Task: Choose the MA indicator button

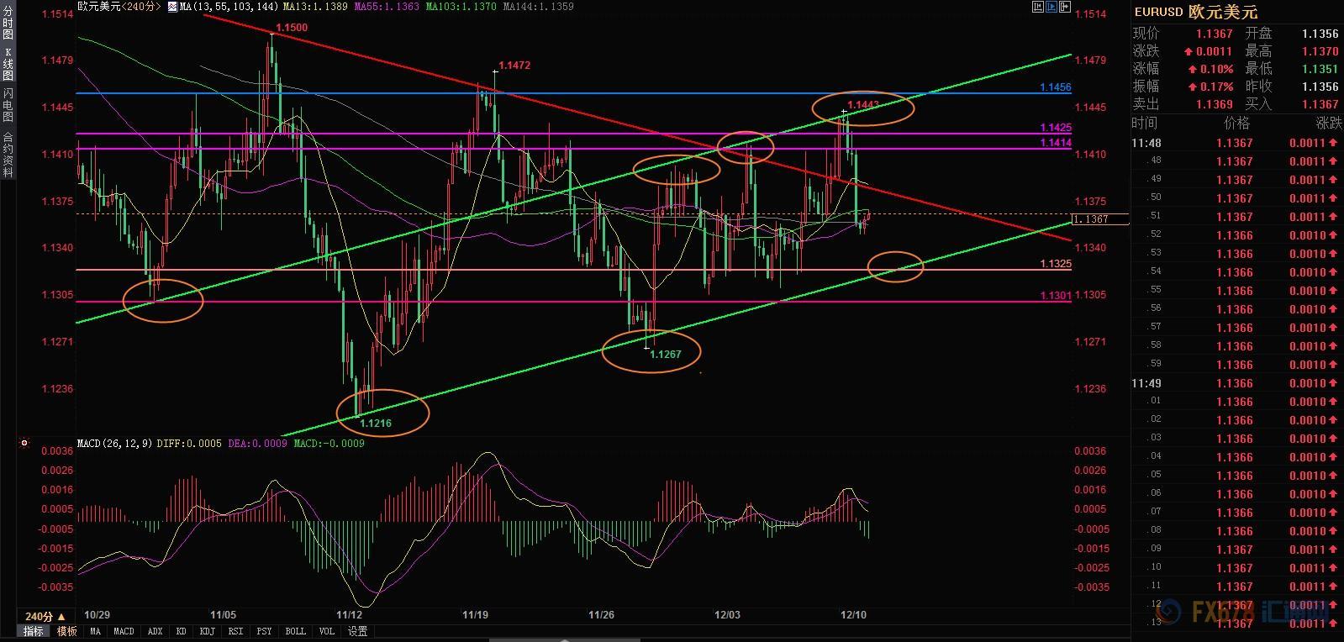Action: click(x=95, y=631)
